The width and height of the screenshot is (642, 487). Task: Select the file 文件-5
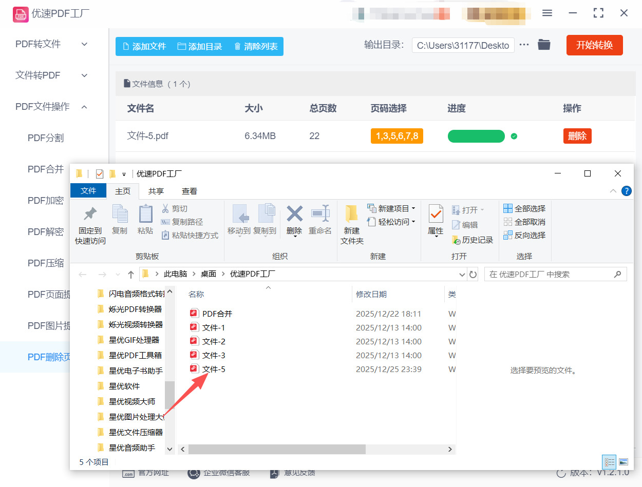pos(208,369)
